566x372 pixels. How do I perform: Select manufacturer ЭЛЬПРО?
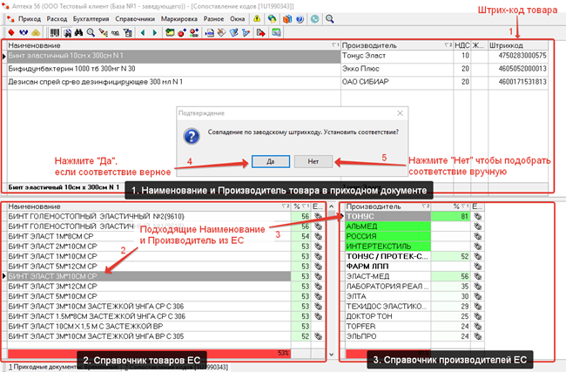388,336
